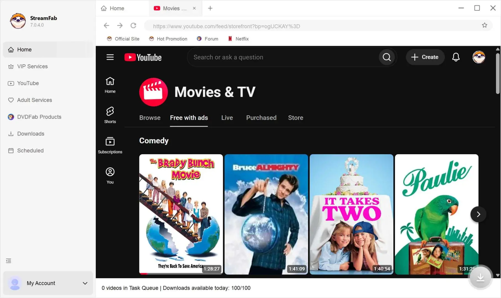Open Home in StreamFab sidebar
This screenshot has height=298, width=501.
tap(48, 50)
